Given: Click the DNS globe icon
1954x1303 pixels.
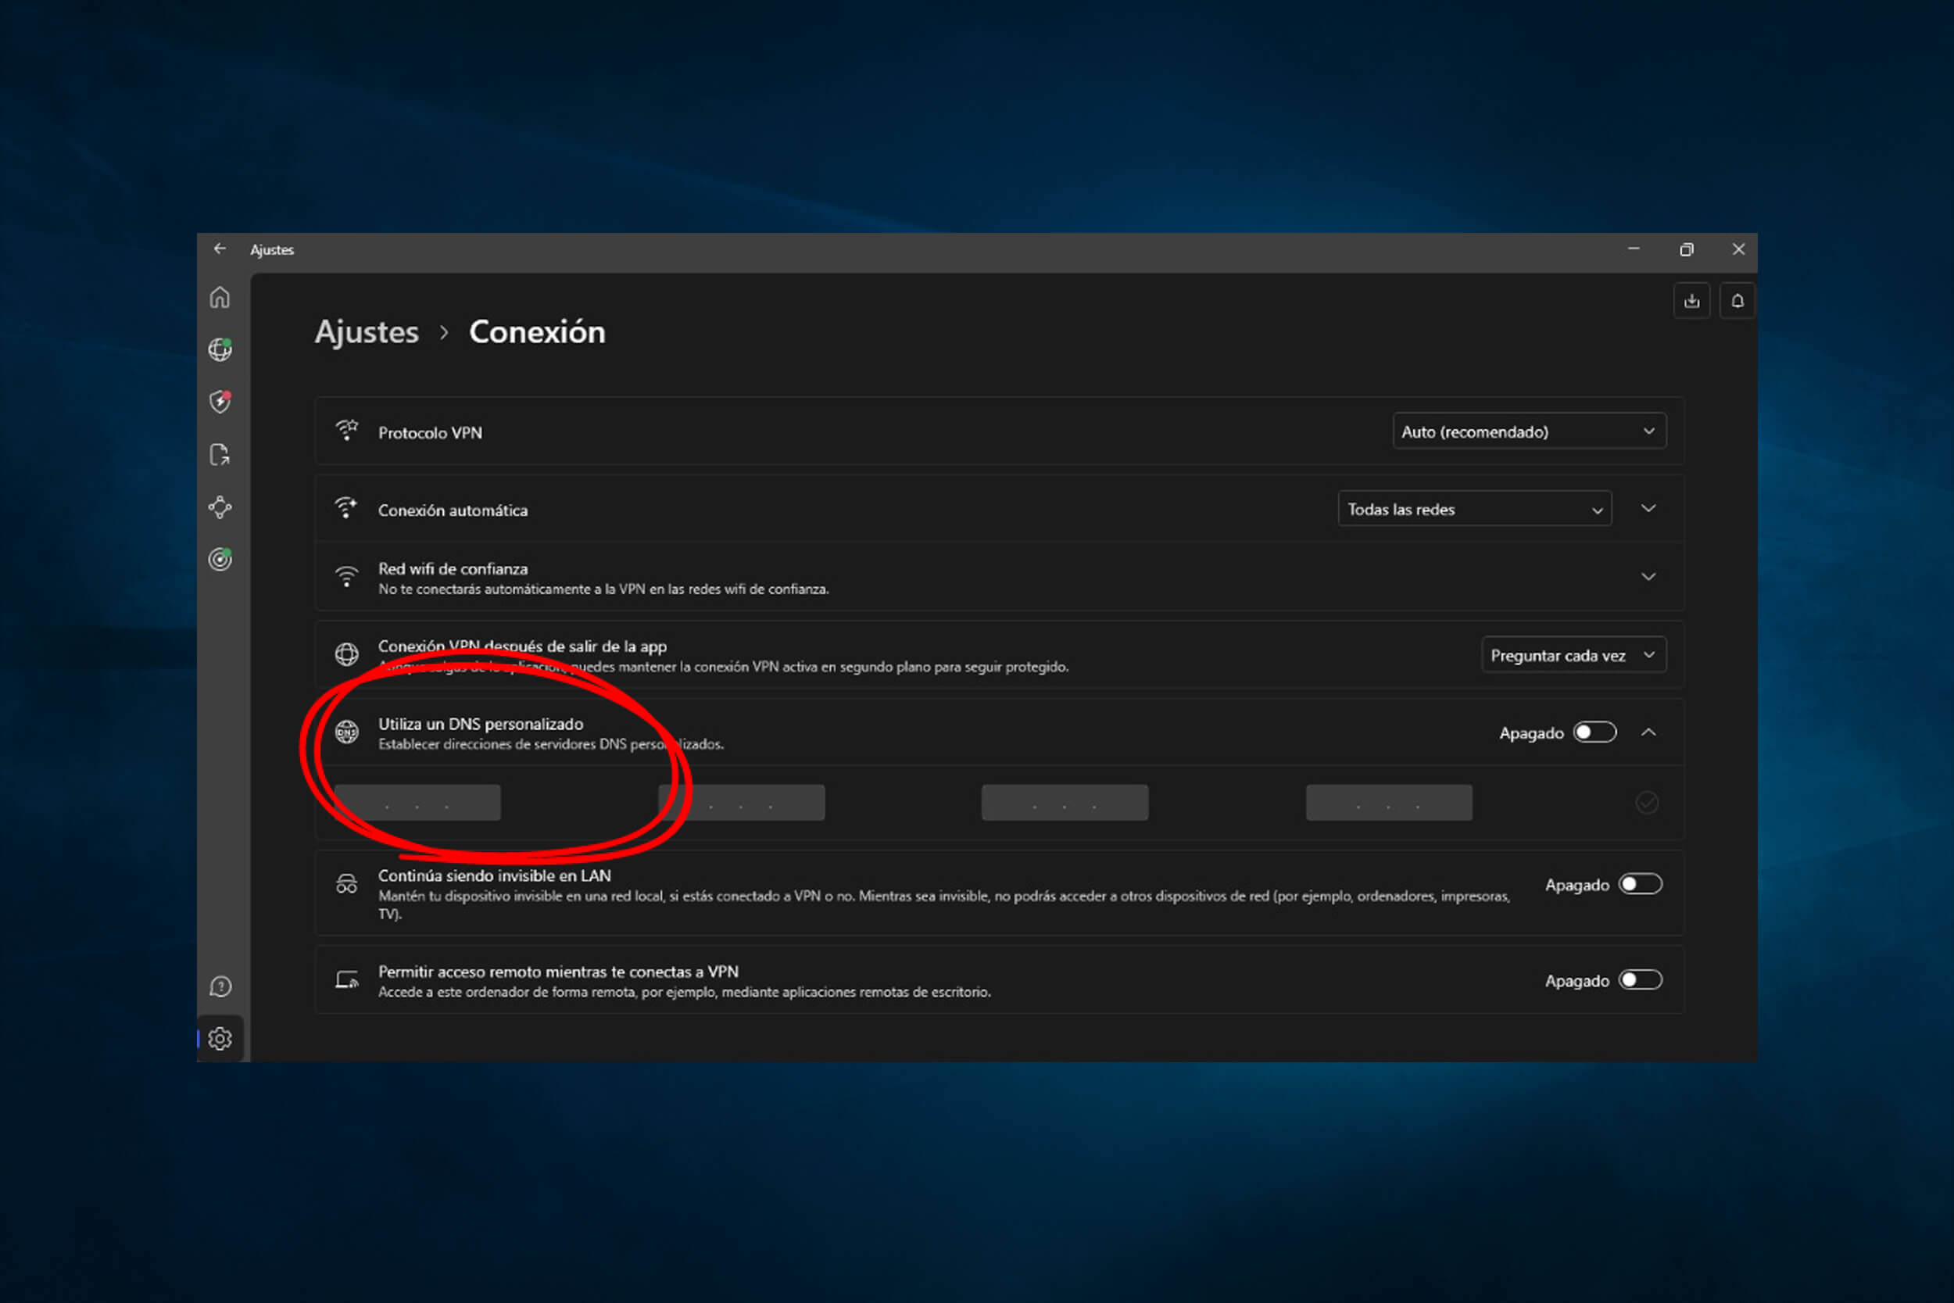Looking at the screenshot, I should [346, 732].
